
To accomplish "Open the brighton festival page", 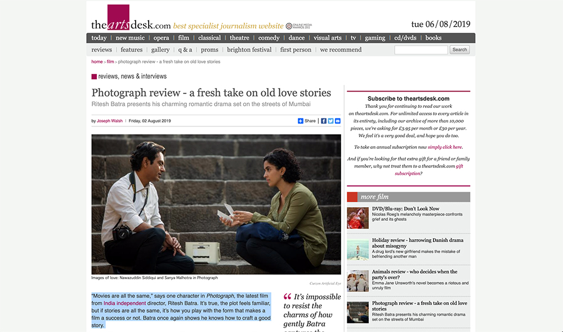I will point(249,50).
